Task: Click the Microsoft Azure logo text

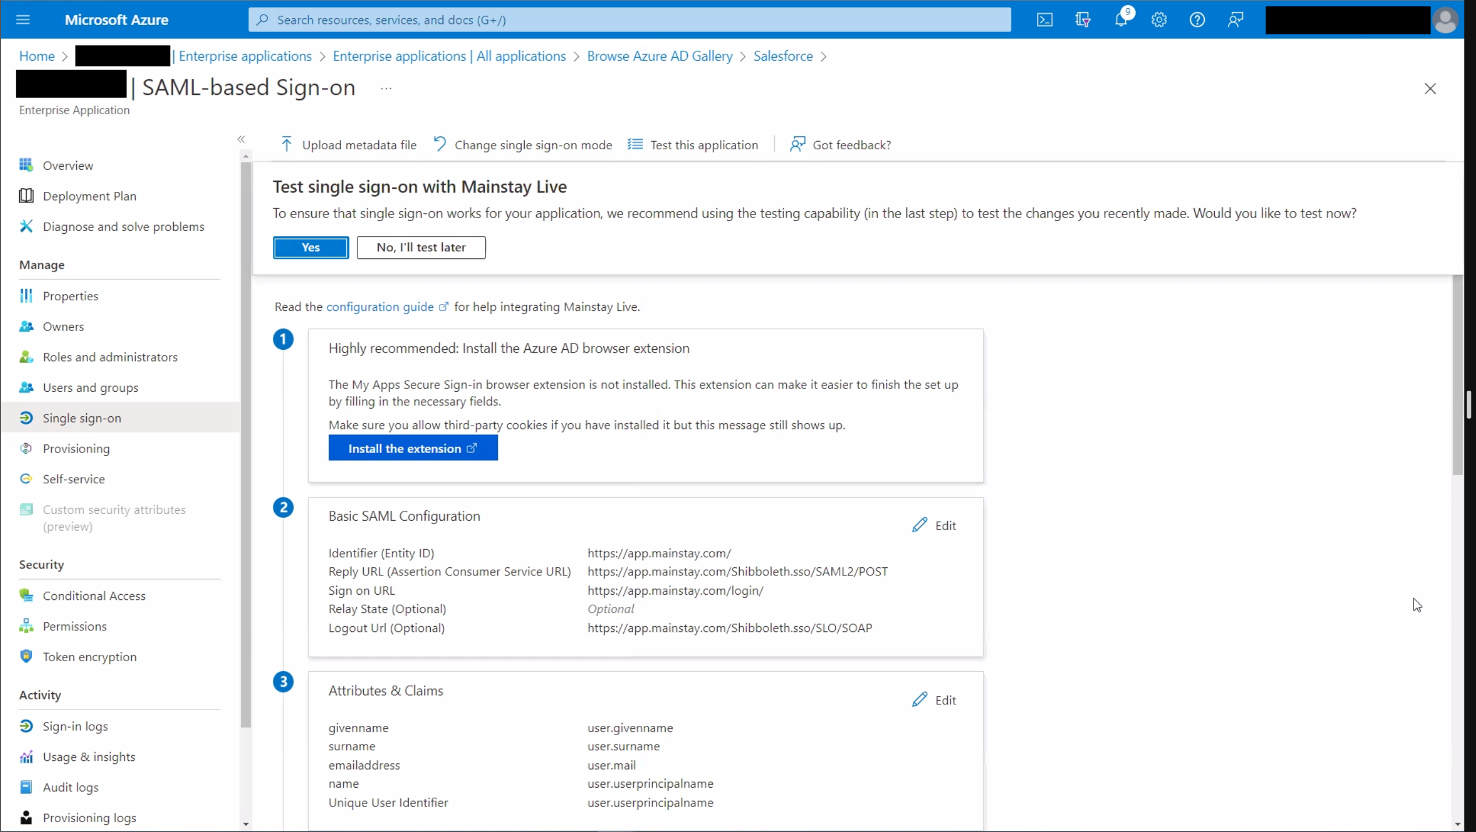Action: (117, 20)
